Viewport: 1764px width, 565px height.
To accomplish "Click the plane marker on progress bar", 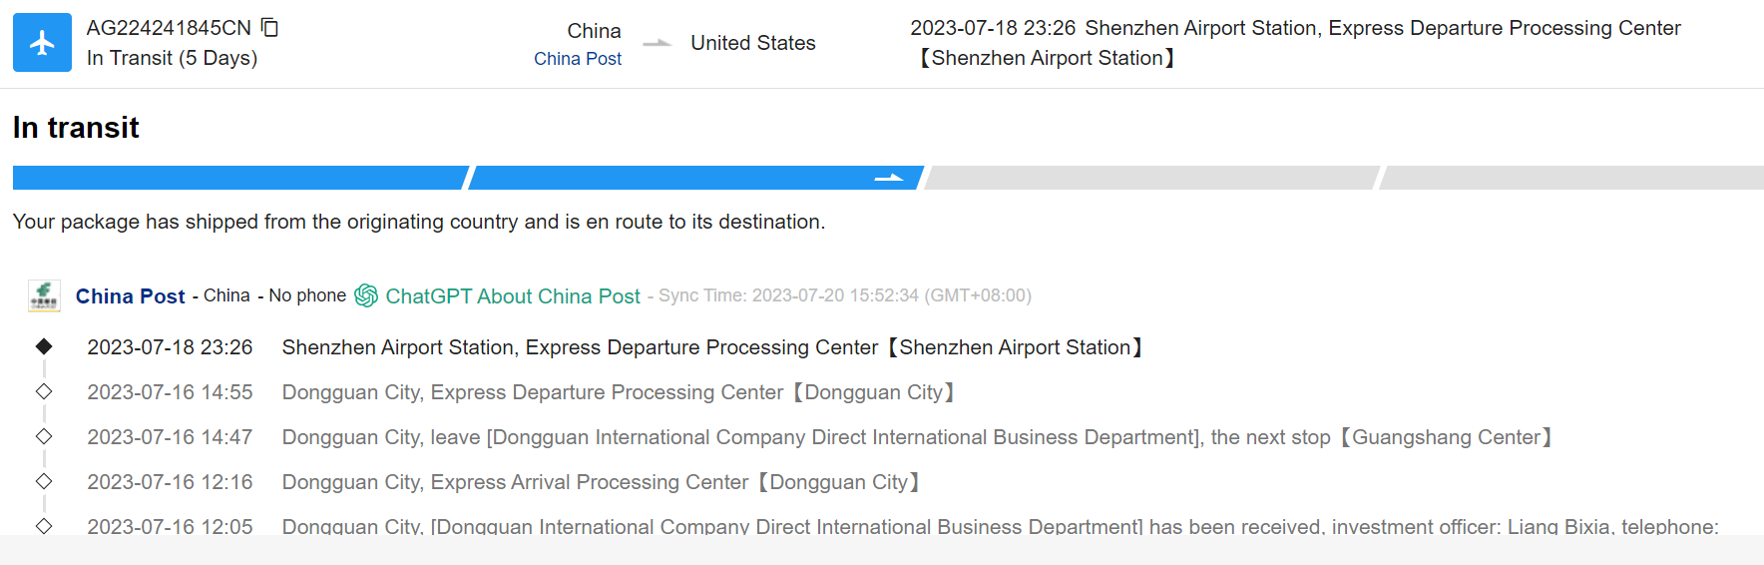I will pyautogui.click(x=888, y=178).
